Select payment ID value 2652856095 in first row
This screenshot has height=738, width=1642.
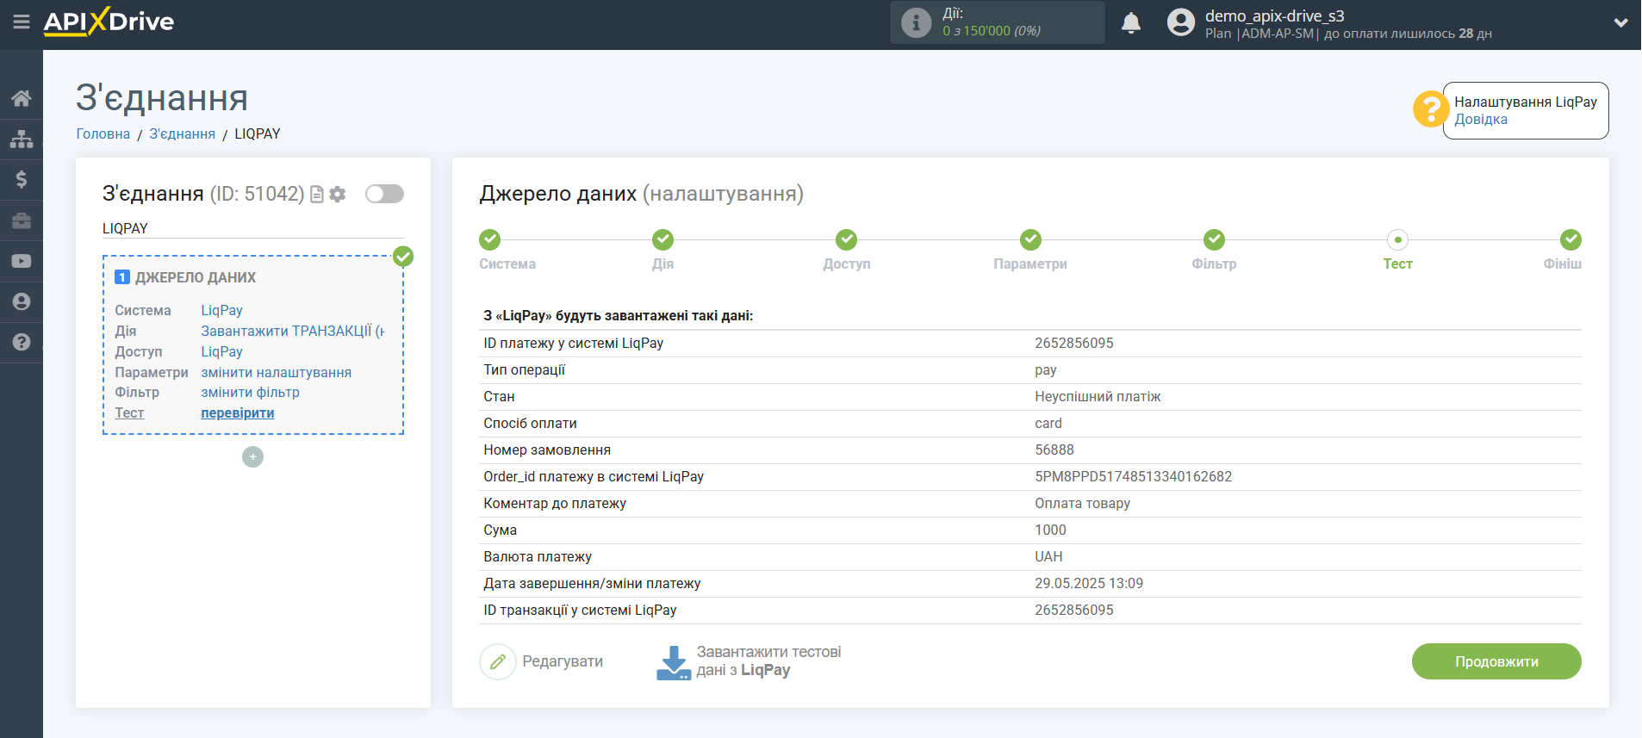click(1074, 343)
